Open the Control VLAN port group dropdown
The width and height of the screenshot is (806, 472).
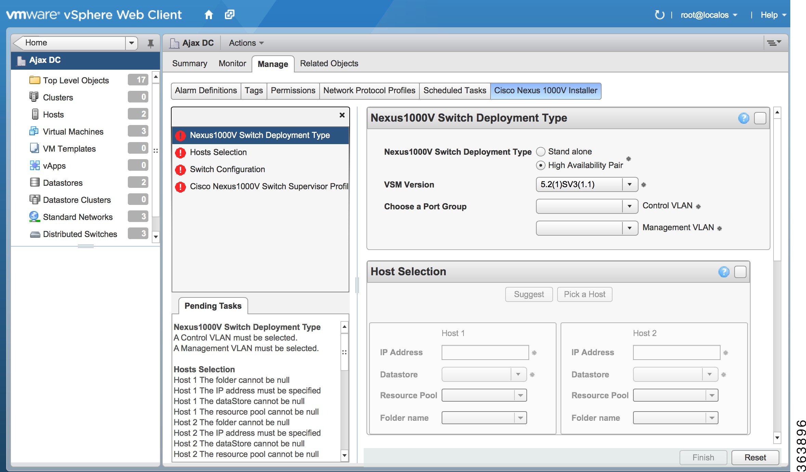point(631,206)
